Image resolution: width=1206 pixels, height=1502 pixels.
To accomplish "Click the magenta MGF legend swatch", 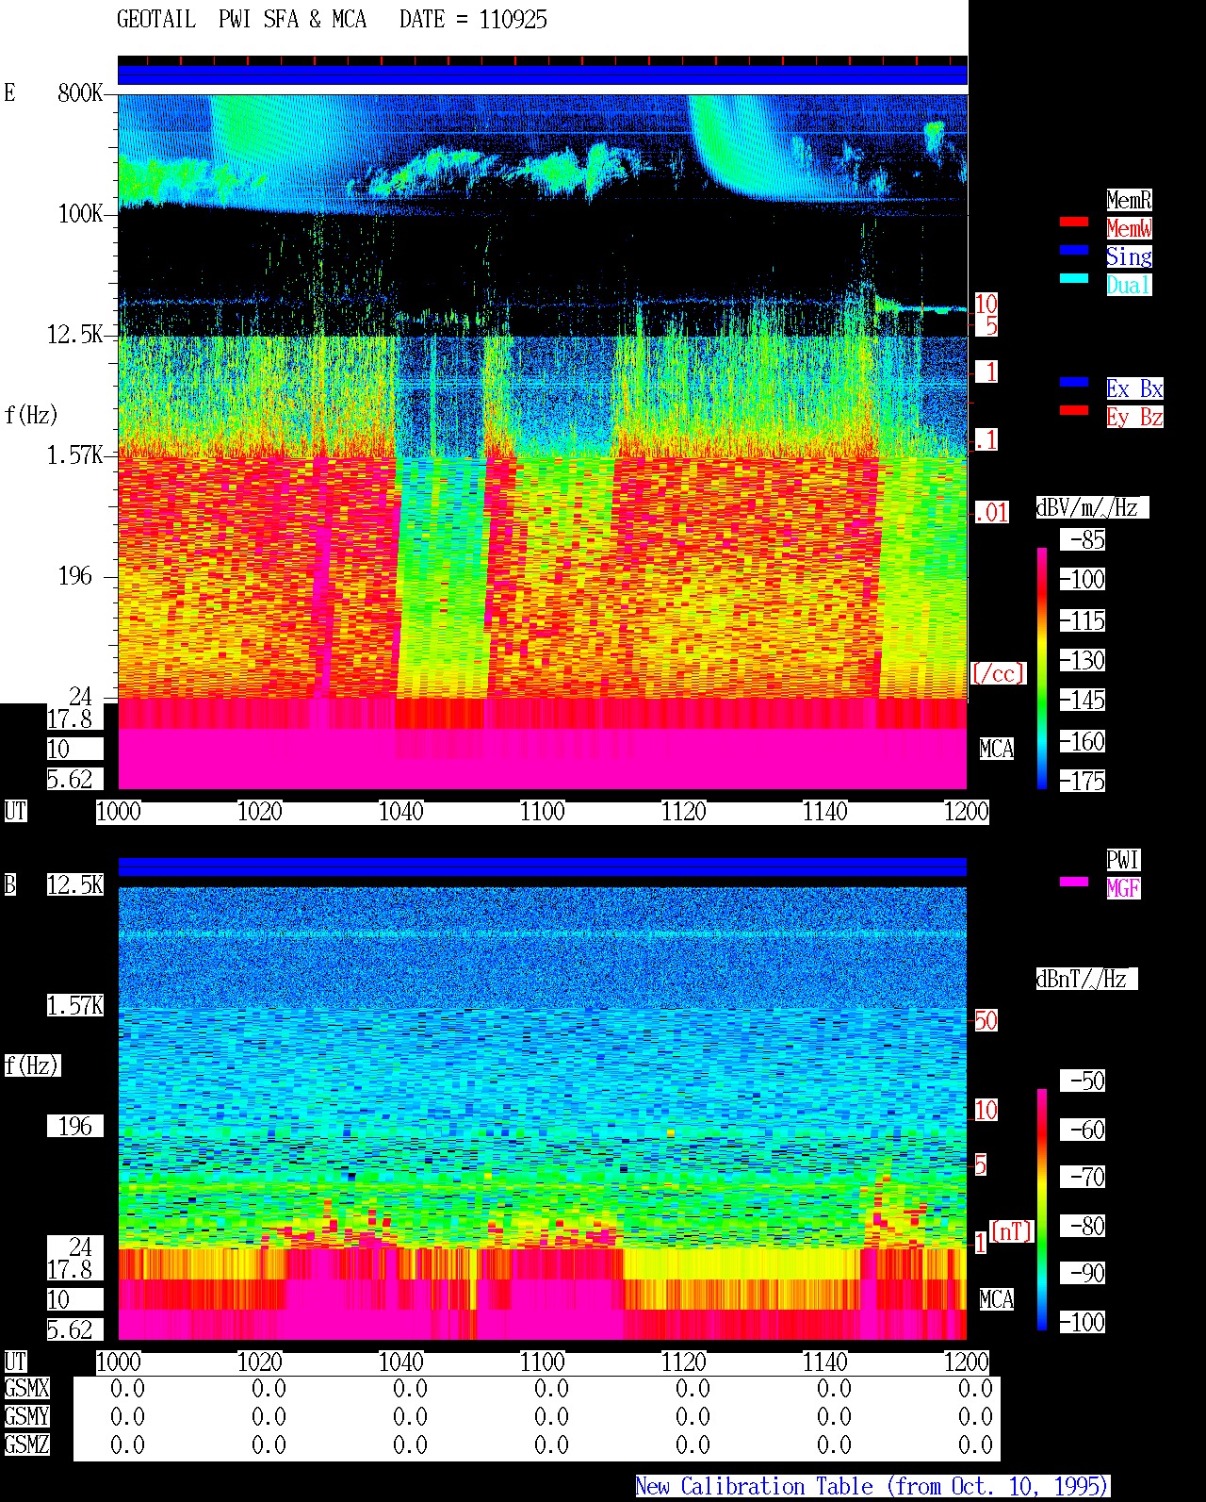I will coord(1074,882).
